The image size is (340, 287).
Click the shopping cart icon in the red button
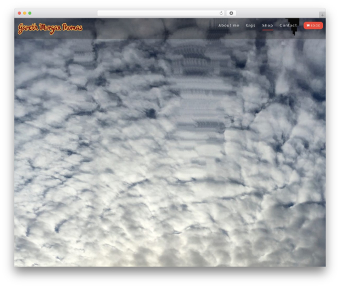[x=308, y=26]
